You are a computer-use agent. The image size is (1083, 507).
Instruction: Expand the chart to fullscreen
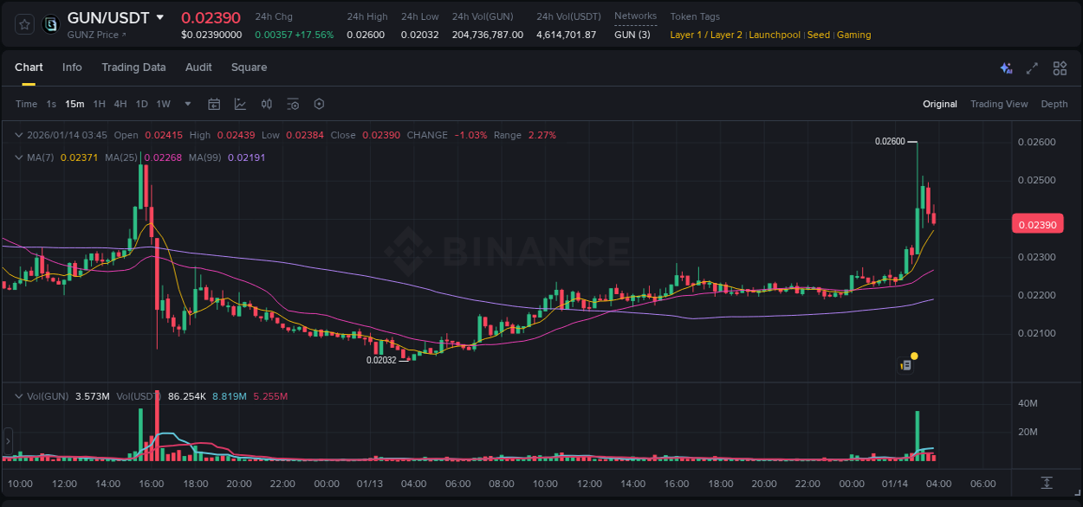pyautogui.click(x=1031, y=67)
